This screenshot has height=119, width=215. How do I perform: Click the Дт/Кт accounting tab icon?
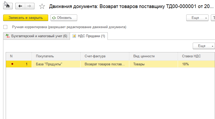(8, 36)
